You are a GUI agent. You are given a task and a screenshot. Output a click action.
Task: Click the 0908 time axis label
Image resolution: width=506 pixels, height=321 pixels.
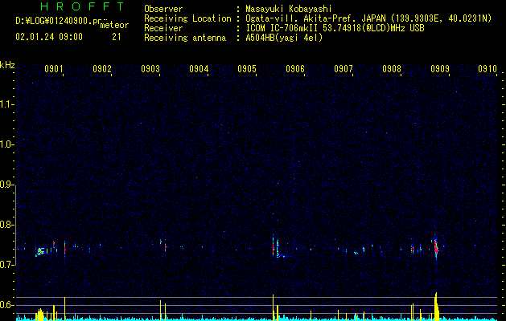coord(392,69)
